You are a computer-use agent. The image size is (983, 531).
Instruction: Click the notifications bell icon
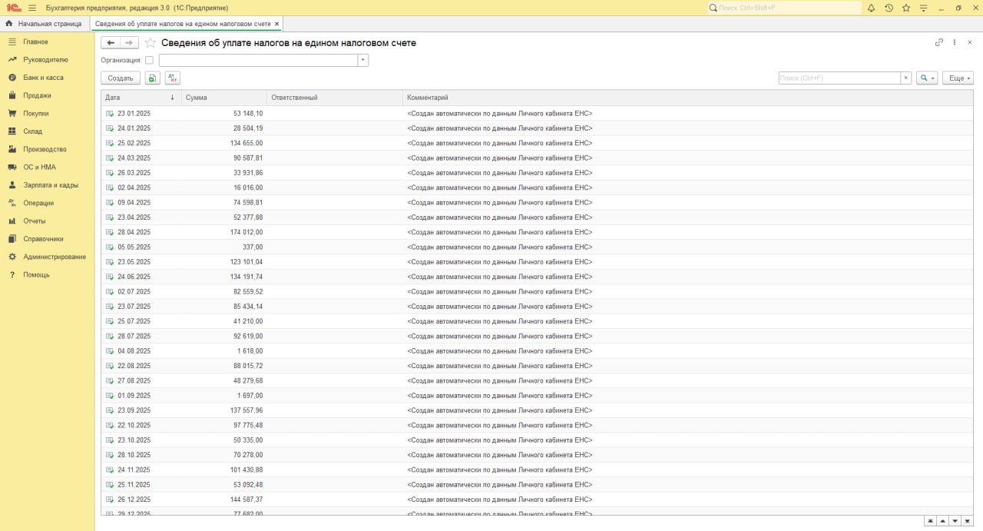coord(871,8)
